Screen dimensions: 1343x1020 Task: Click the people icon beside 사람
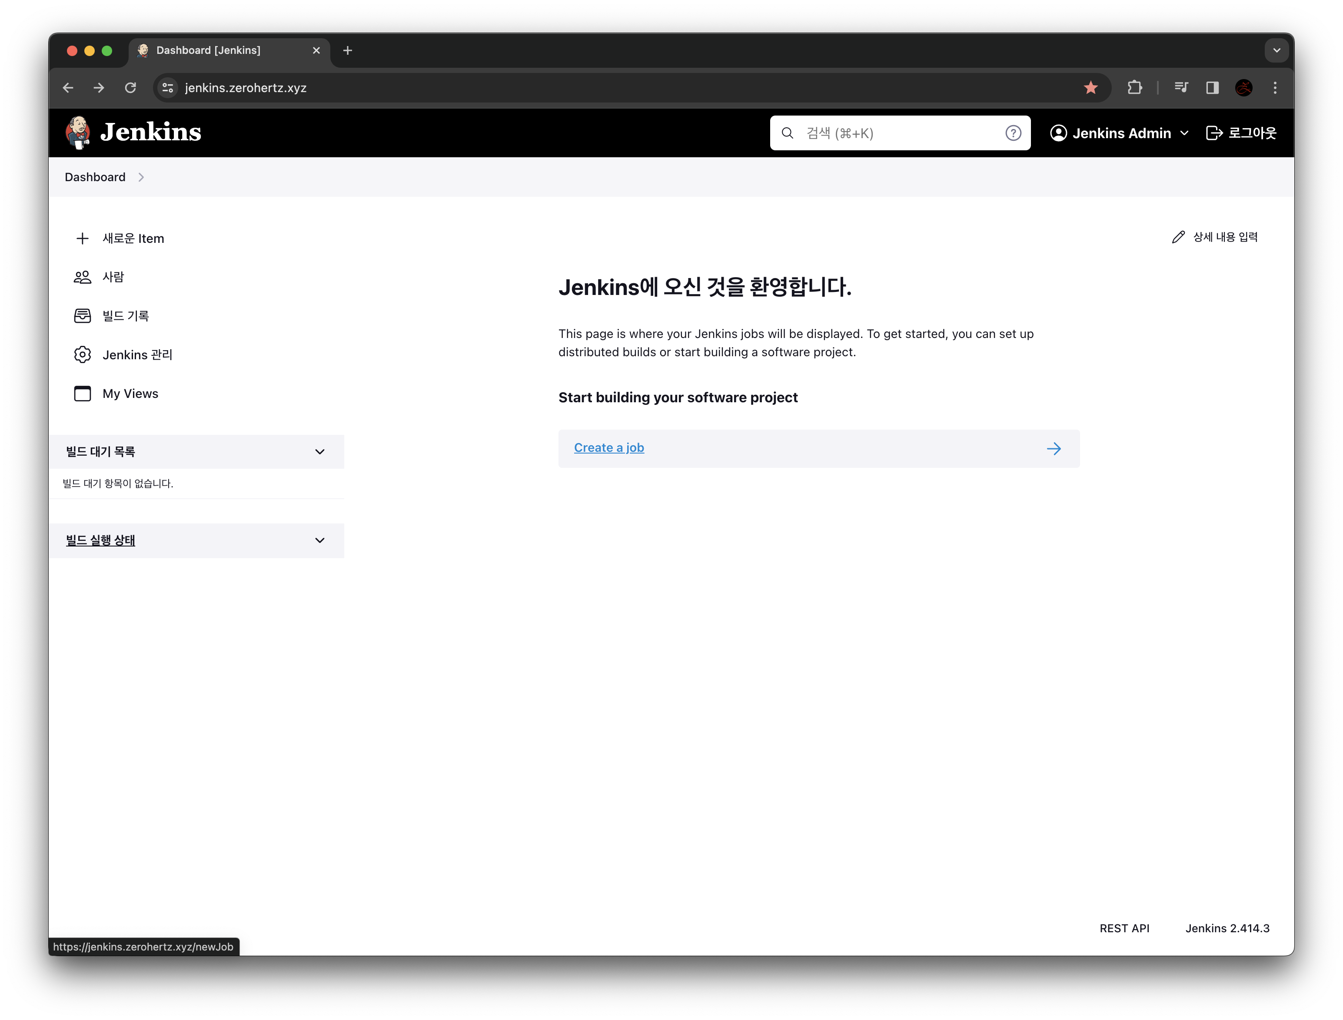click(83, 277)
